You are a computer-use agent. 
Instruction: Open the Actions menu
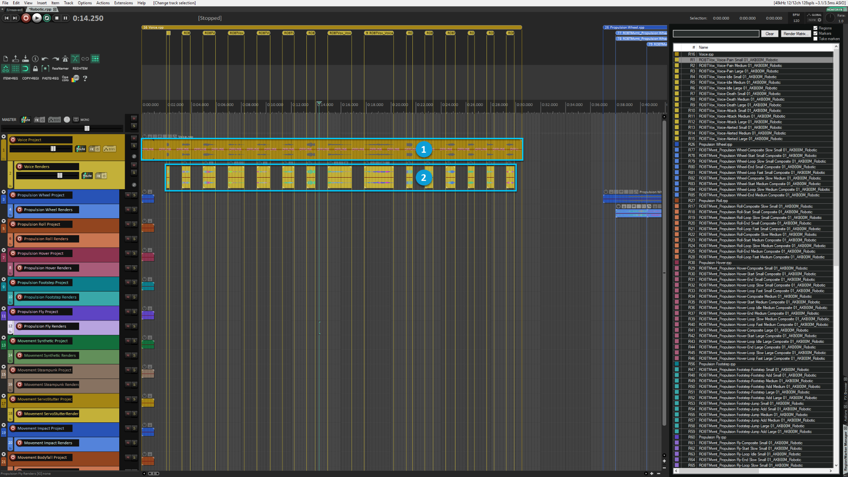coord(103,3)
